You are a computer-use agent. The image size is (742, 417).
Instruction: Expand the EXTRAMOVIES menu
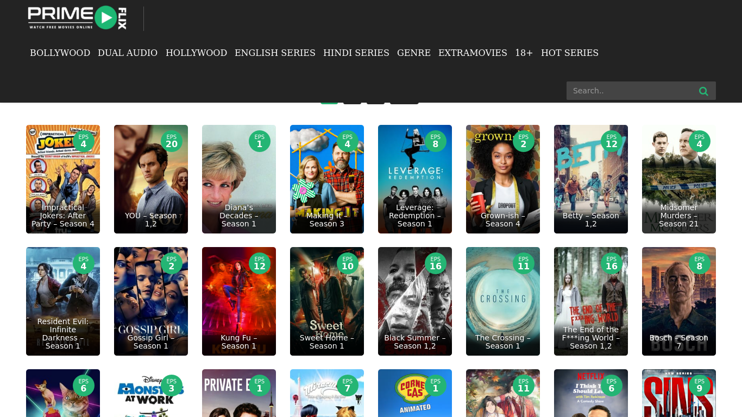coord(473,53)
